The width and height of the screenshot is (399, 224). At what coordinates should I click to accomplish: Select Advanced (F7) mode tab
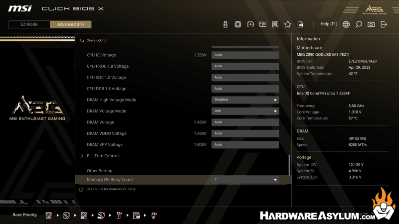pos(70,24)
